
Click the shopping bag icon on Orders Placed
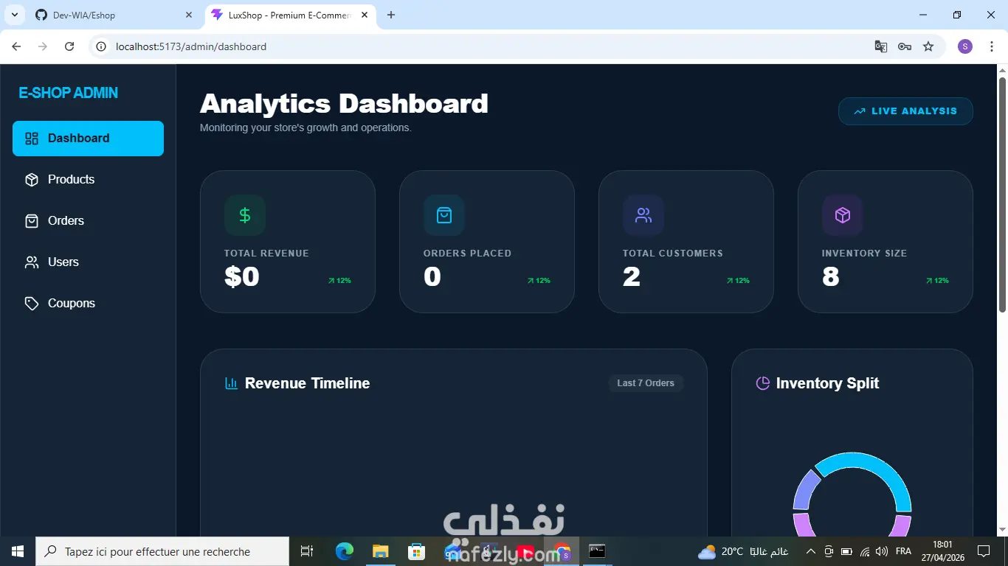tap(444, 215)
